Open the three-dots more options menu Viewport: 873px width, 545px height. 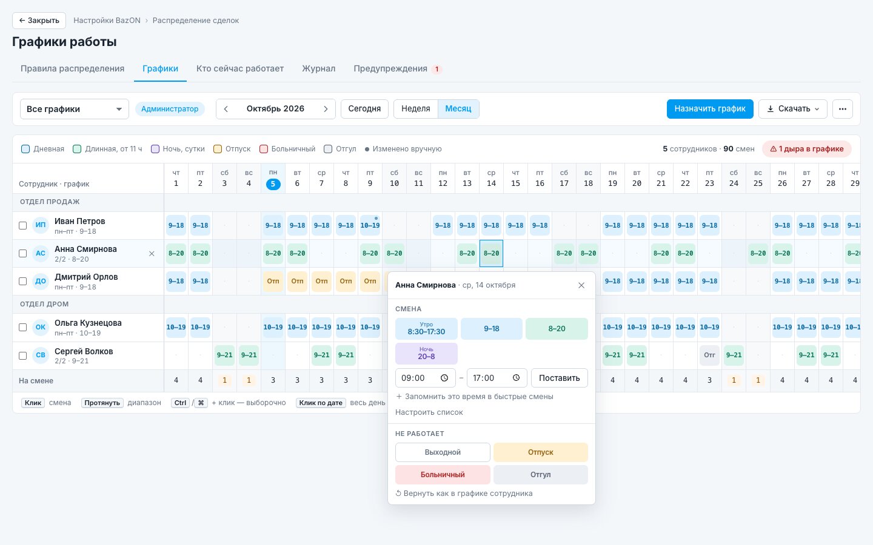tap(843, 109)
